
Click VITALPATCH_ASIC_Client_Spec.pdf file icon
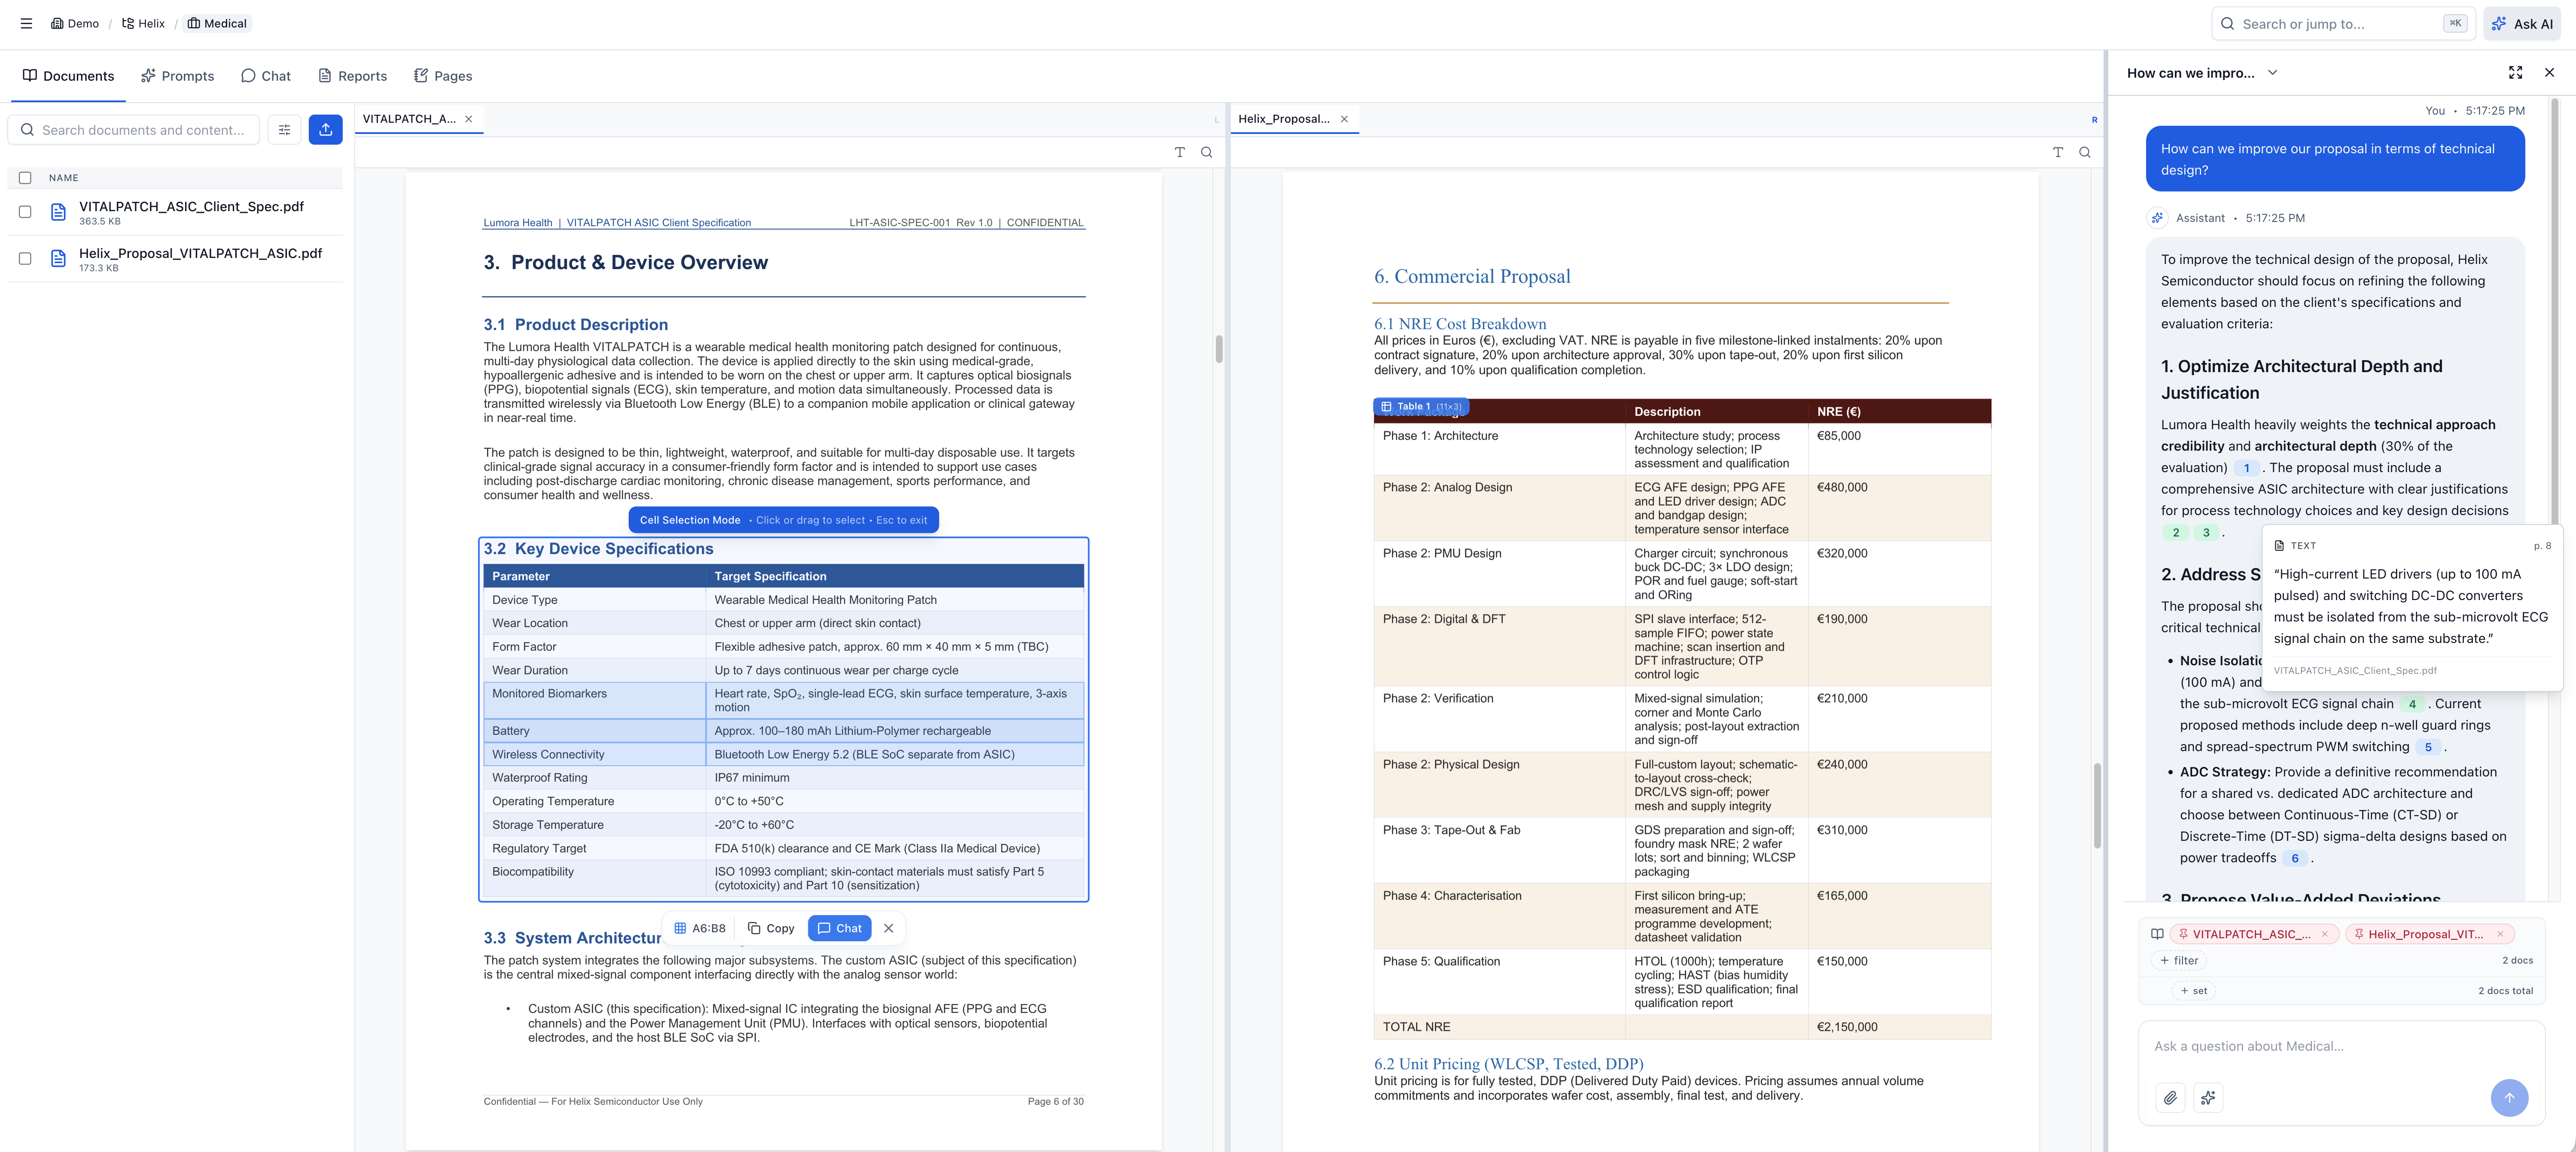[x=58, y=212]
